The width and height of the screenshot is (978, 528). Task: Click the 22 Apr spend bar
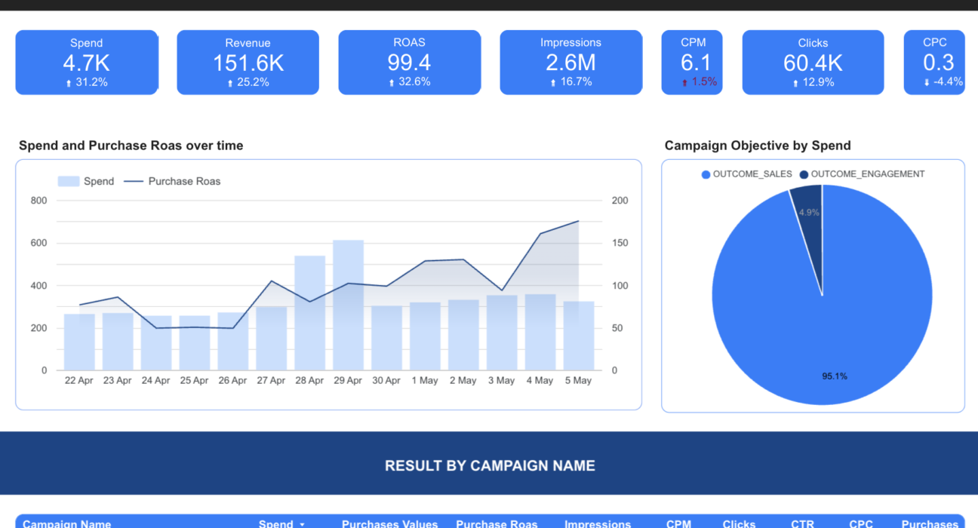(79, 342)
